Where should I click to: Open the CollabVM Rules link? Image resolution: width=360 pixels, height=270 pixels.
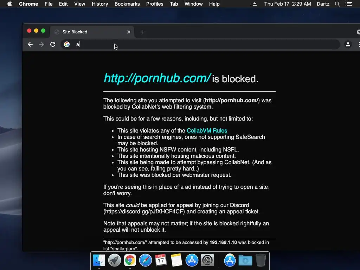pos(207,131)
